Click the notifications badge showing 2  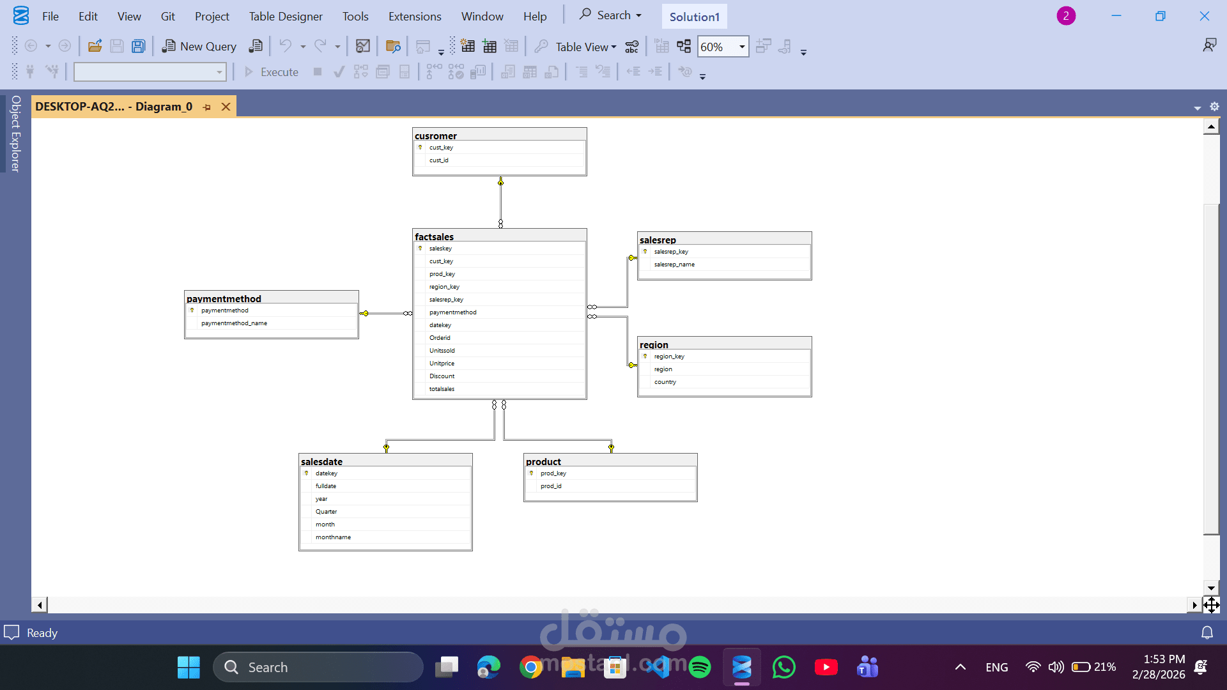[1066, 16]
